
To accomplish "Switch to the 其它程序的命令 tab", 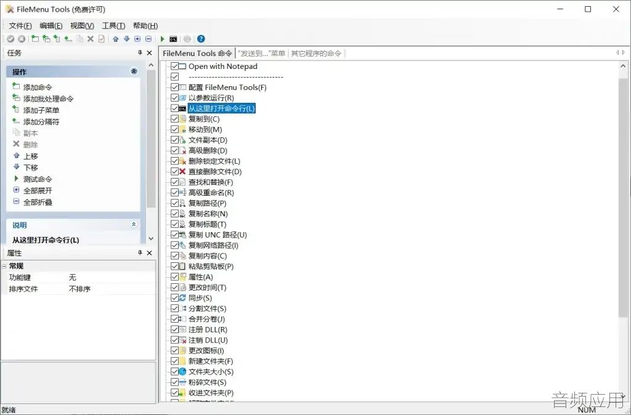I will pyautogui.click(x=316, y=53).
